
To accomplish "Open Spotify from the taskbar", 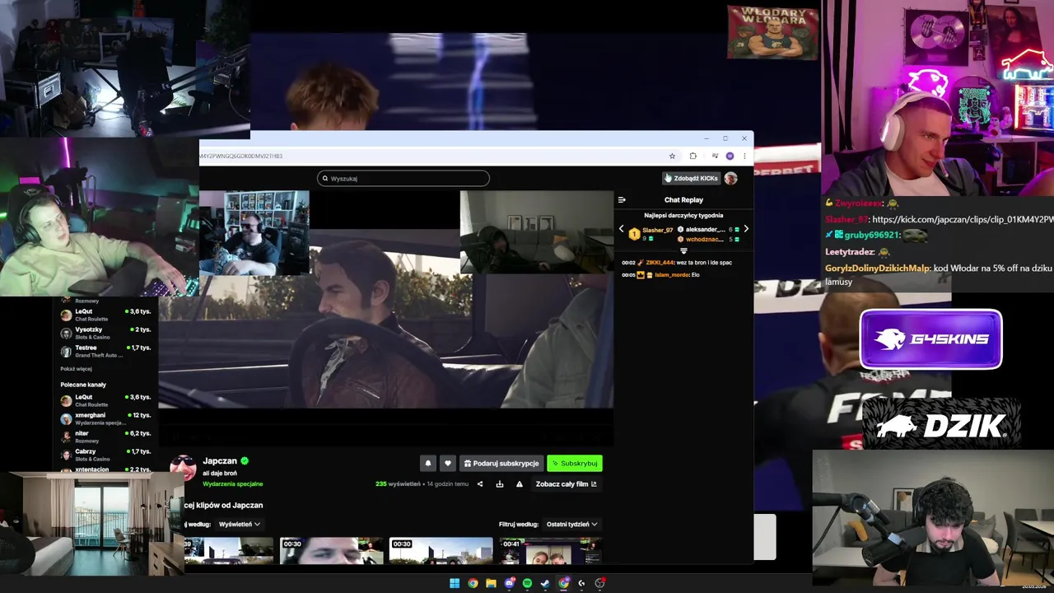I will (x=527, y=583).
